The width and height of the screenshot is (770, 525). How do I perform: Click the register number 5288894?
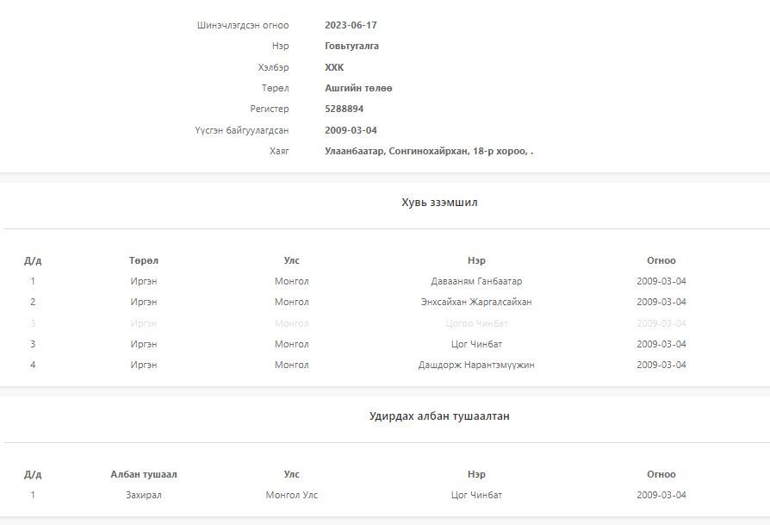344,109
